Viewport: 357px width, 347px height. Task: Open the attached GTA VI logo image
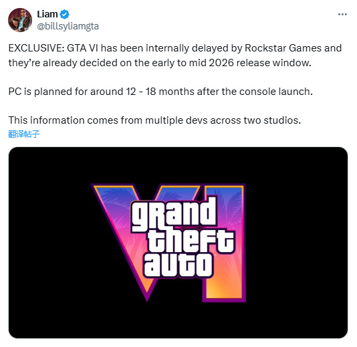178,243
